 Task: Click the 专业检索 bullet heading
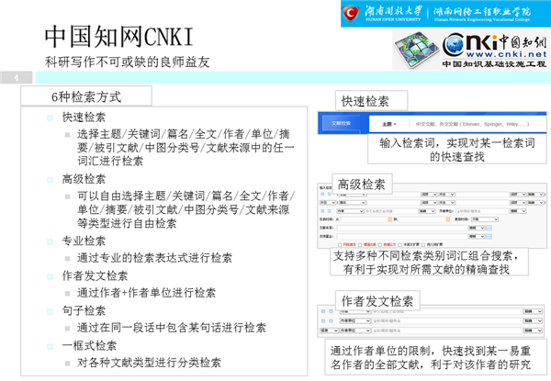(84, 241)
